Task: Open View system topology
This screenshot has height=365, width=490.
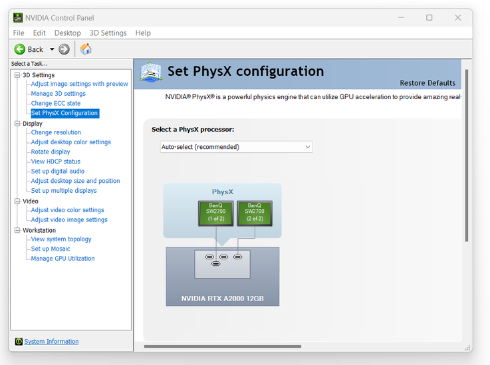Action: pos(61,239)
